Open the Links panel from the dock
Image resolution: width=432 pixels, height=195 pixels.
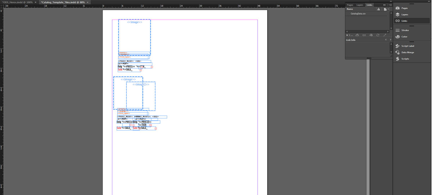[411, 21]
